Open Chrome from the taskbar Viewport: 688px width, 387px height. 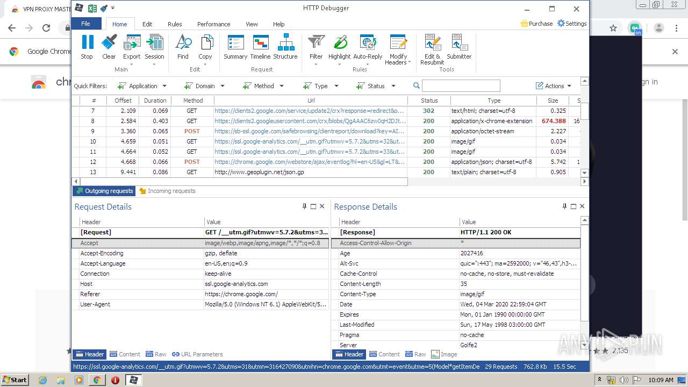click(x=97, y=379)
